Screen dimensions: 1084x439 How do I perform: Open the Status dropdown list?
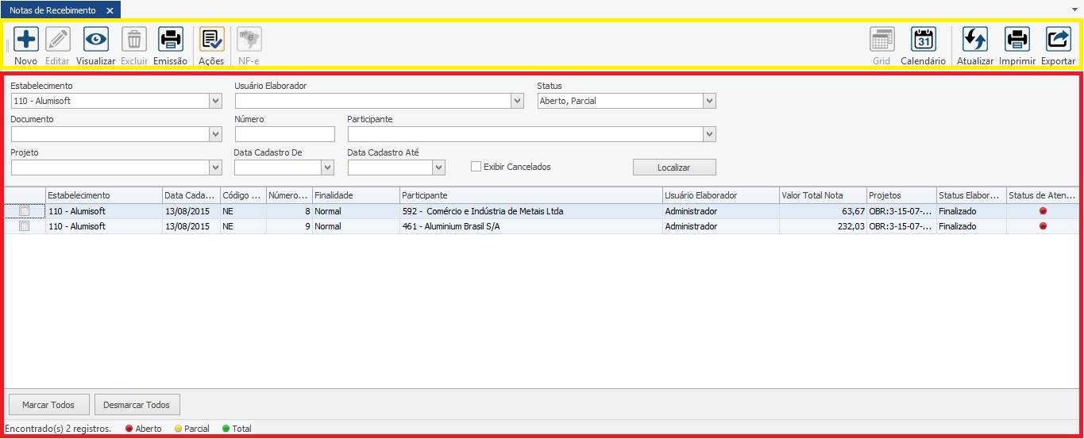click(x=709, y=101)
